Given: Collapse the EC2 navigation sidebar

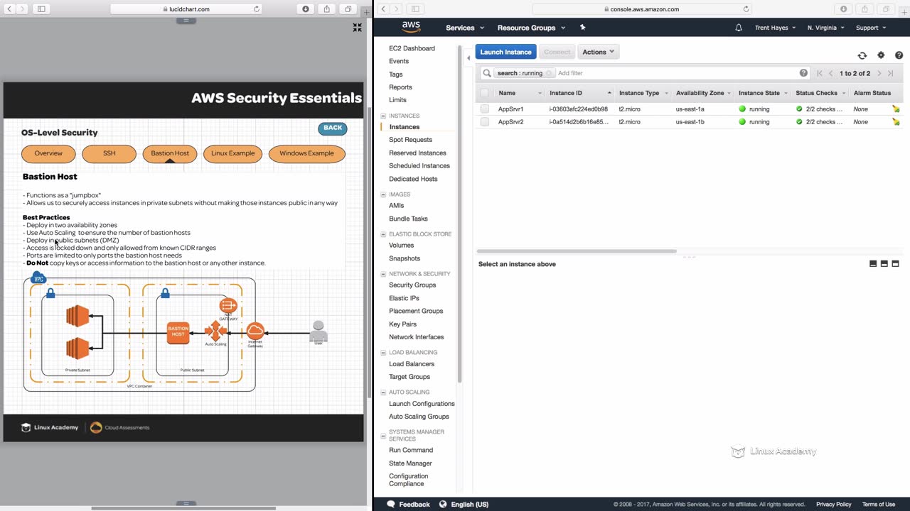Looking at the screenshot, I should pyautogui.click(x=469, y=57).
